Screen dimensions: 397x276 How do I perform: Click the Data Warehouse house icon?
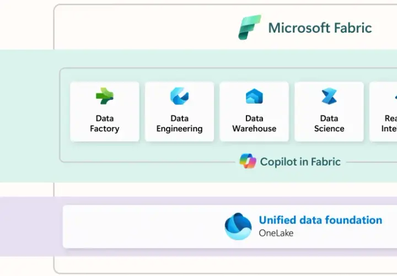[x=254, y=96]
